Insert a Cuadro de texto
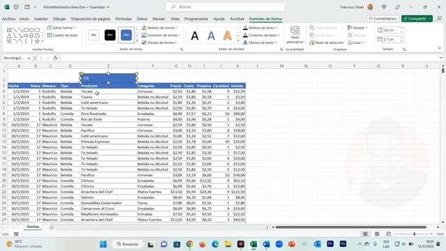The height and width of the screenshot is (251, 446). point(62,36)
